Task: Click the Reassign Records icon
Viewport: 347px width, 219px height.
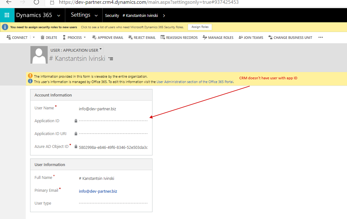Action: (x=163, y=37)
